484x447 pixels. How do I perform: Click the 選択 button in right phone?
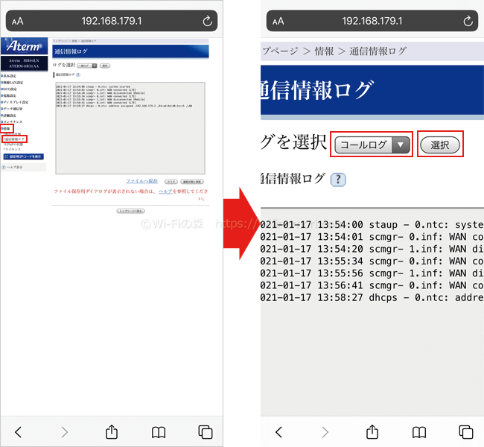click(x=440, y=145)
